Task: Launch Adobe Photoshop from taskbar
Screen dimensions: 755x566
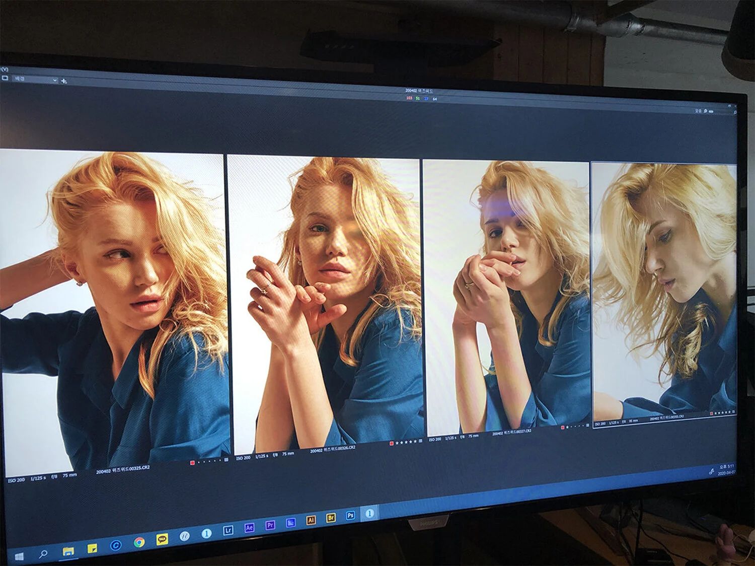Action: tap(351, 515)
